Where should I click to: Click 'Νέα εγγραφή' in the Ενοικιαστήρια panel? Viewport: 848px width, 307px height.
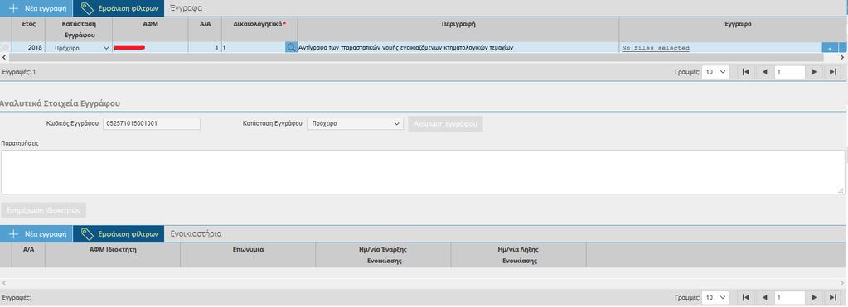tap(36, 234)
